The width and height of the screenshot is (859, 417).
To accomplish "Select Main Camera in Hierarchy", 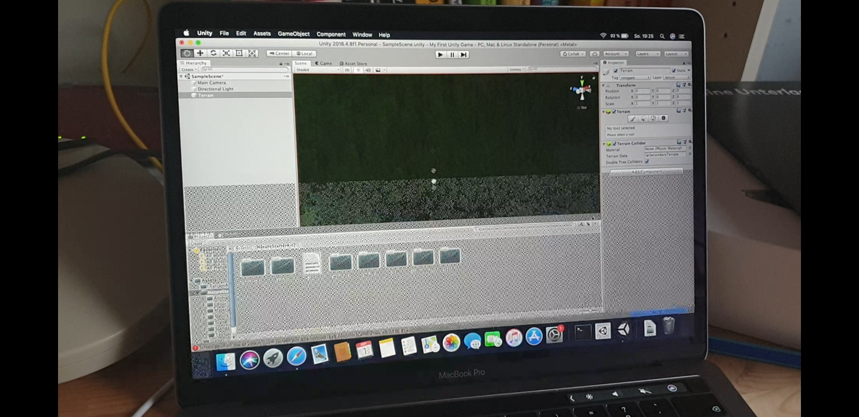I will 211,83.
